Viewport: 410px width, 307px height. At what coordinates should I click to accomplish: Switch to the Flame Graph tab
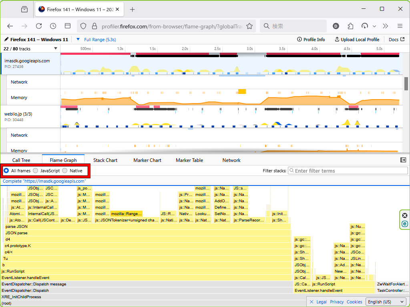point(63,160)
